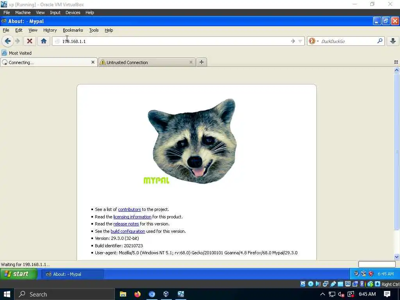The image size is (400, 300).
Task: Open the Mypal File menu
Action: point(6,30)
